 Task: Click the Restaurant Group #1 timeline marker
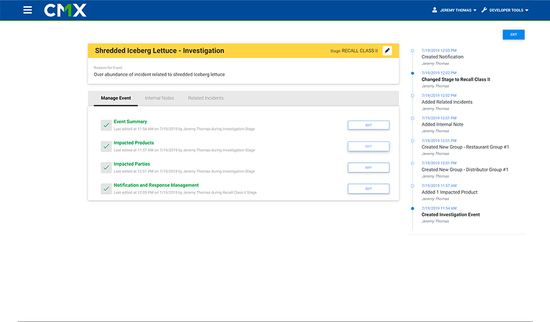[412, 141]
